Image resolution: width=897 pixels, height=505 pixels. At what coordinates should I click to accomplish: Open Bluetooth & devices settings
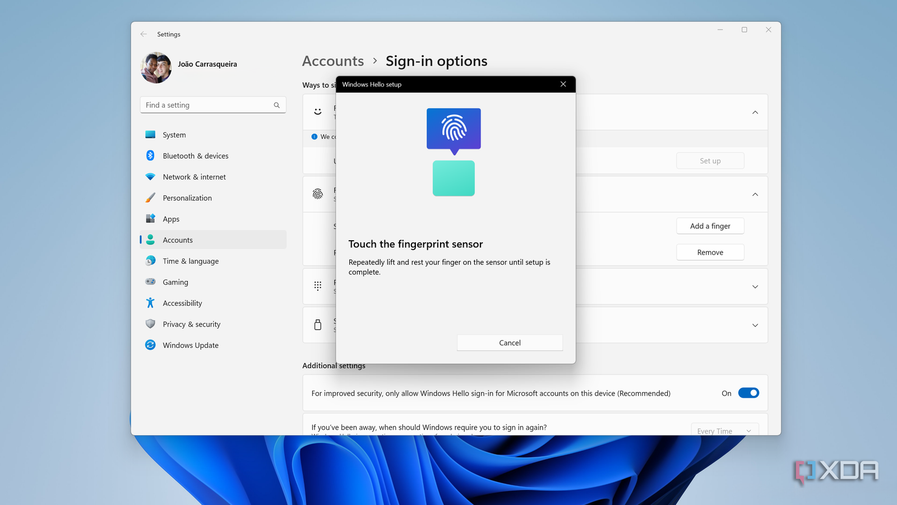(x=195, y=155)
